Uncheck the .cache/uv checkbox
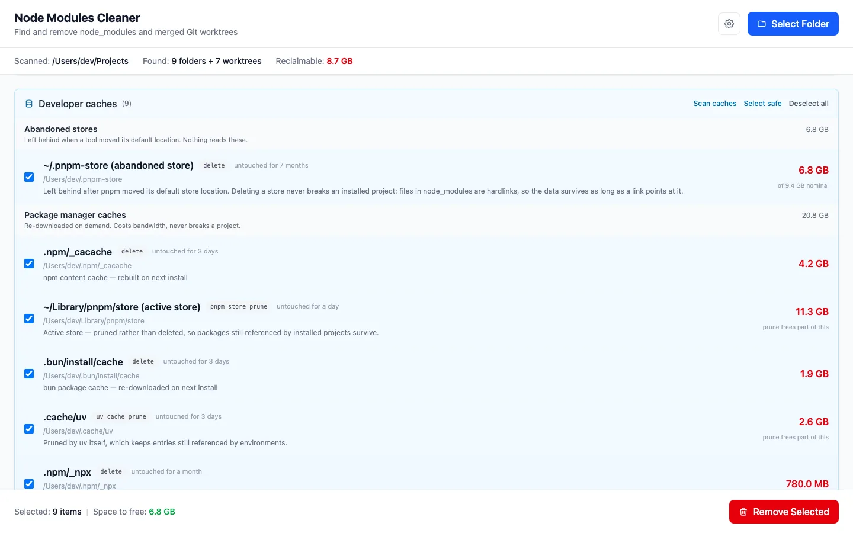Image resolution: width=853 pixels, height=533 pixels. coord(29,429)
